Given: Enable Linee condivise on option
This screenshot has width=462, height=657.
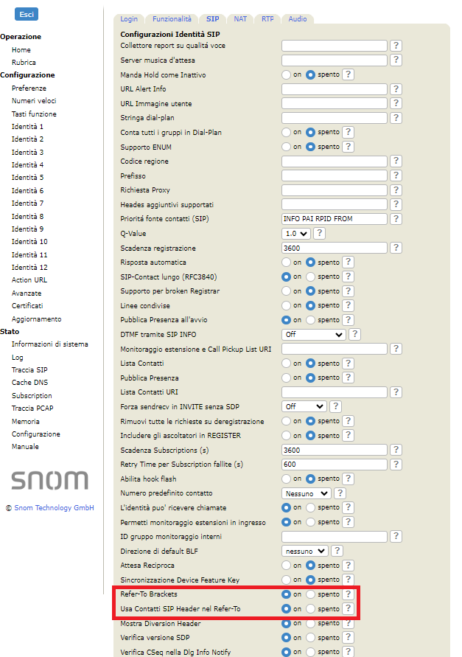Looking at the screenshot, I should pos(286,306).
